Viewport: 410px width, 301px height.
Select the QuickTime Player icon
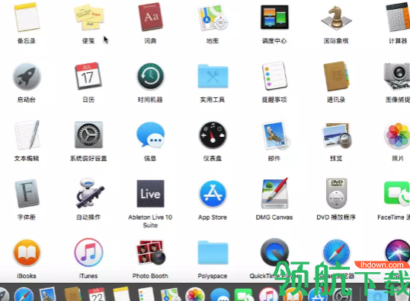[x=274, y=252]
